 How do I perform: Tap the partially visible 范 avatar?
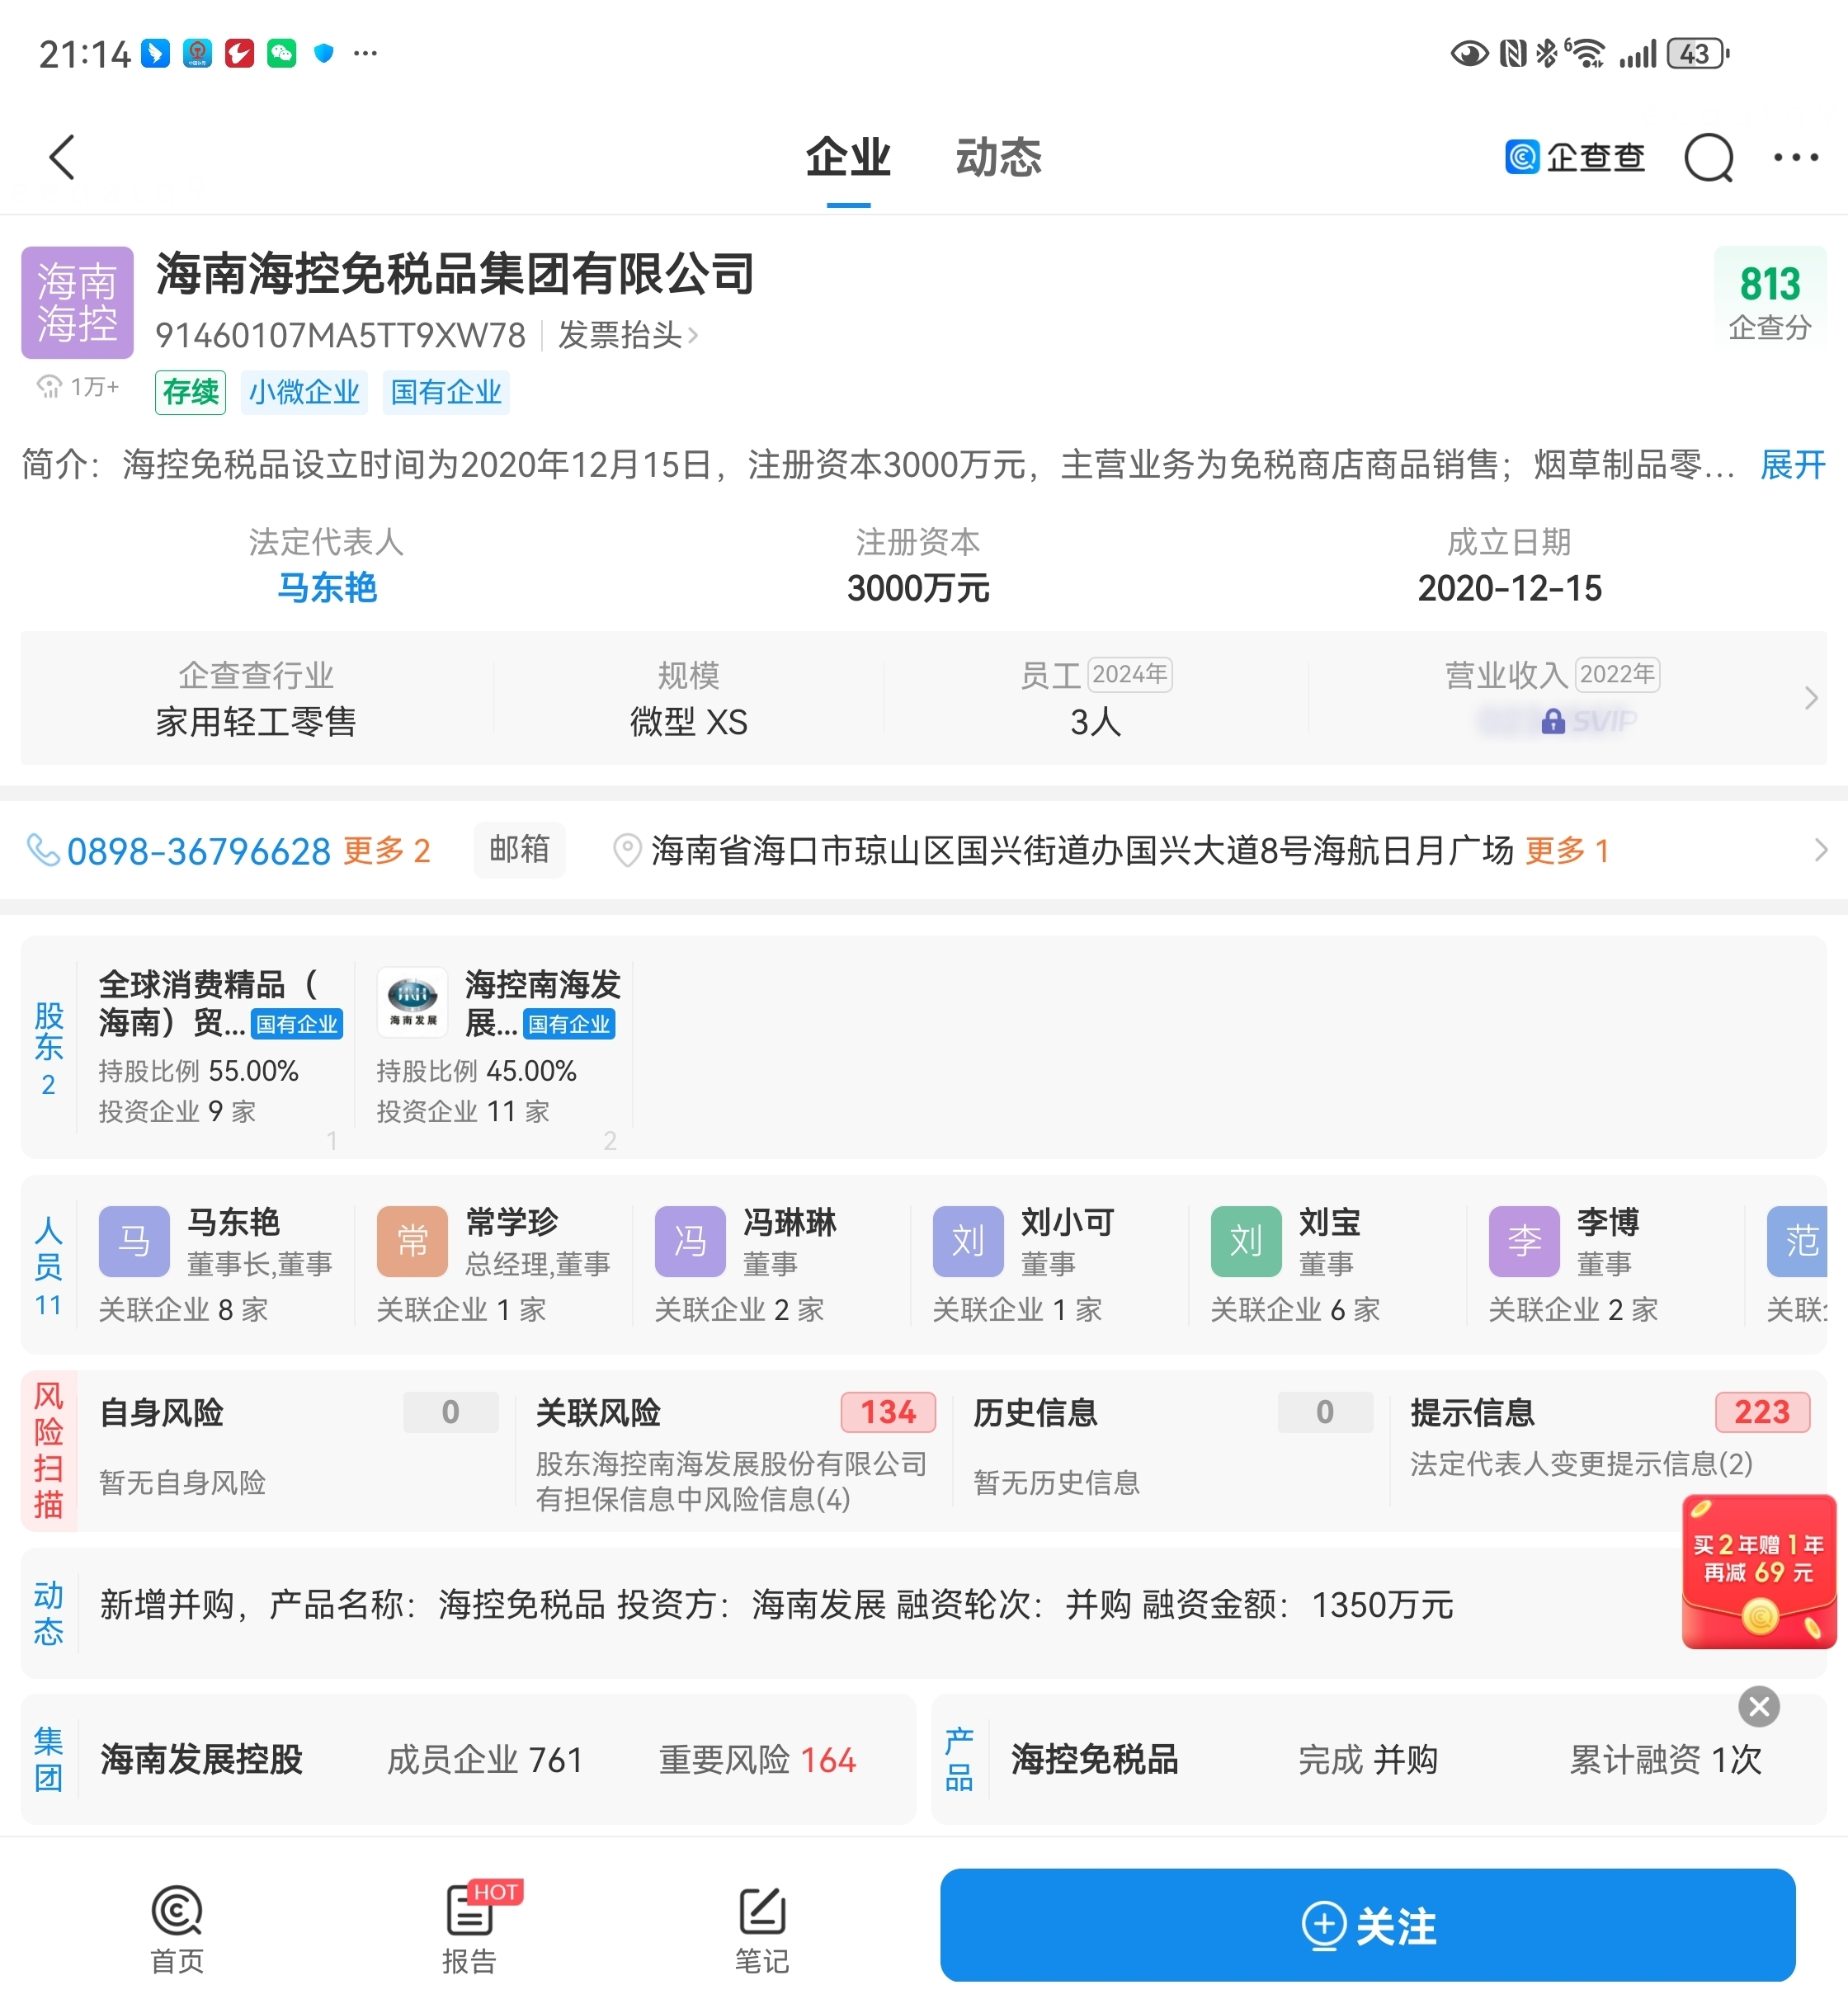[1797, 1241]
